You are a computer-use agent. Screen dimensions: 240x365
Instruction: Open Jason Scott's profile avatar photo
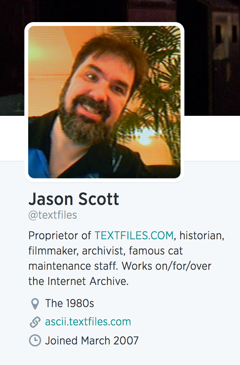coord(104,102)
